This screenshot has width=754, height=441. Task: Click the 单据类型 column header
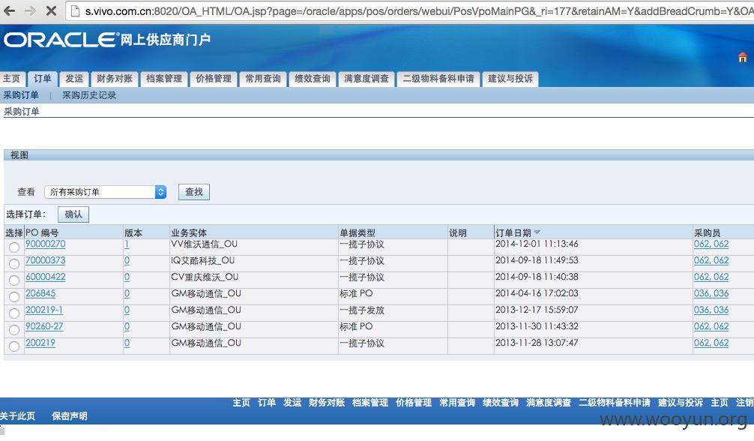pos(358,232)
